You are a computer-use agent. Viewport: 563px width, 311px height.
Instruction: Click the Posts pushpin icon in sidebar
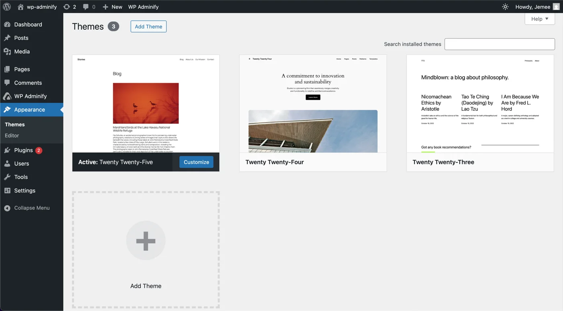(7, 38)
